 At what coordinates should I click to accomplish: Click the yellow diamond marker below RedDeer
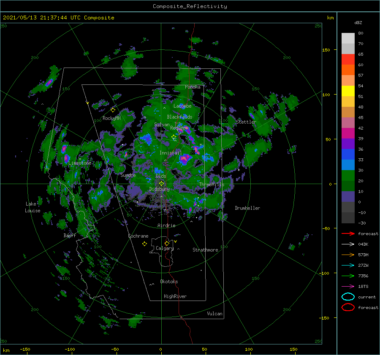(174, 137)
